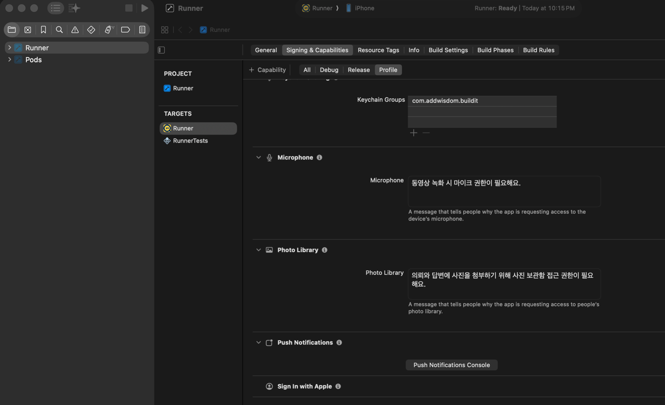Filter capabilities to the Debug configuration

click(x=329, y=70)
